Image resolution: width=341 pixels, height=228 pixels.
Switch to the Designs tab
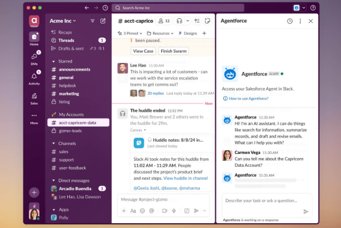188,33
